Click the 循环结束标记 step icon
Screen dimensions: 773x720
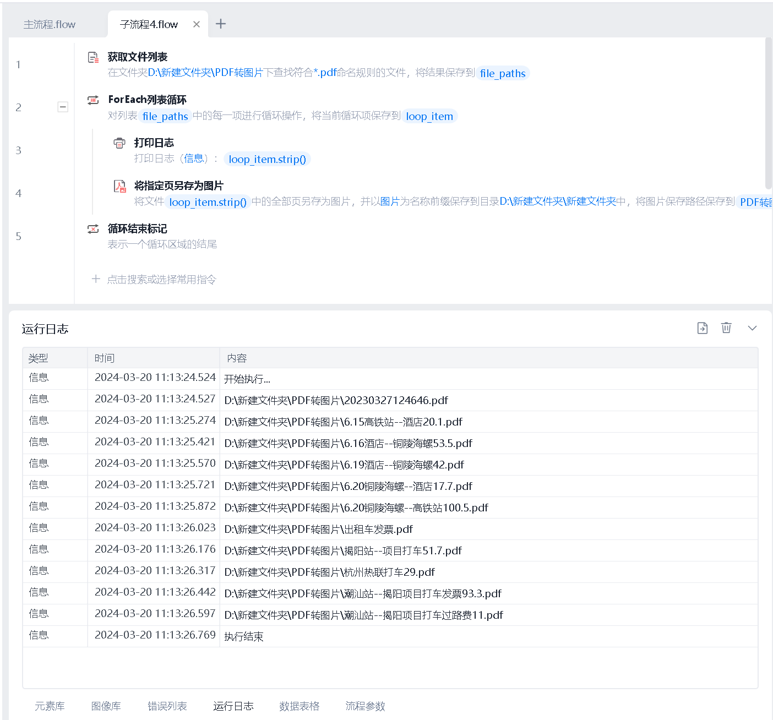click(x=93, y=229)
